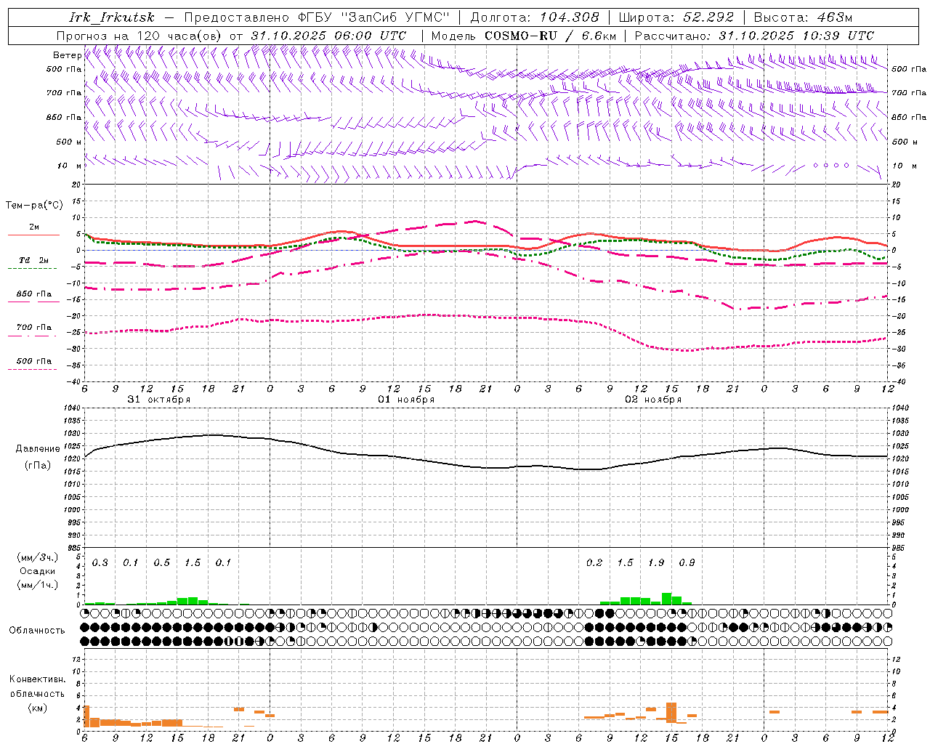
Task: Click the Осадки precipitation label
Action: [x=37, y=571]
